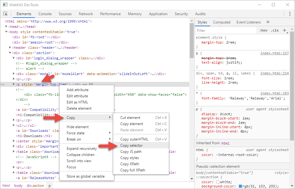Open the blue rgb(51, 153, 255) swatch

click(x=240, y=186)
